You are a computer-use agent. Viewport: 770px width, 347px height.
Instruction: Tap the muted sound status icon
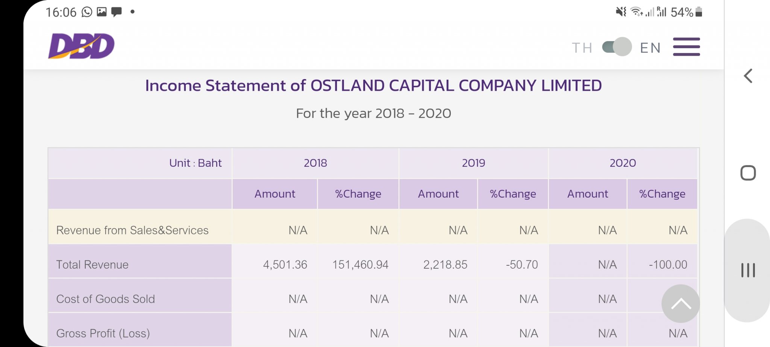pyautogui.click(x=621, y=12)
